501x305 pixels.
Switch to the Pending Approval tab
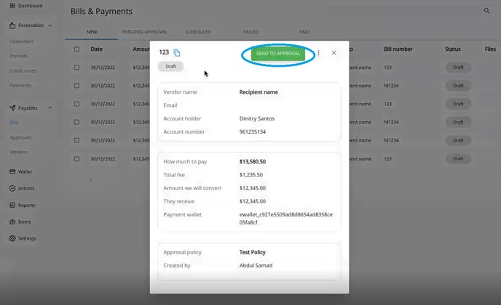[x=145, y=32]
